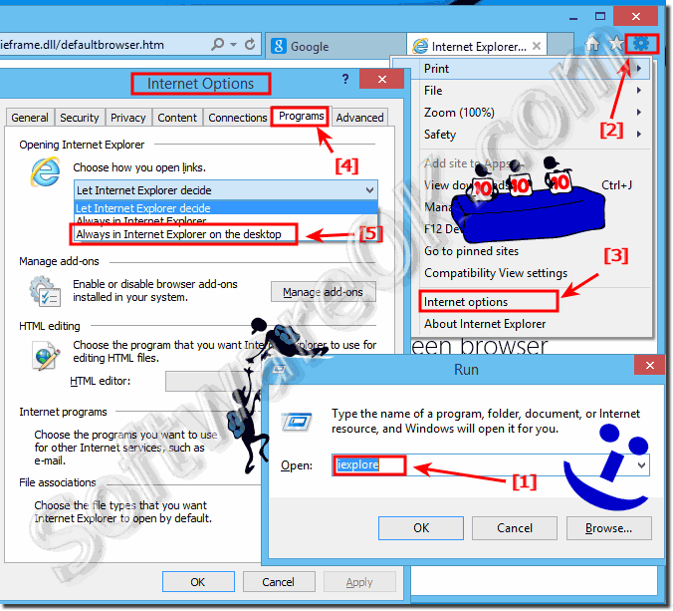Image resolution: width=673 pixels, height=611 pixels.
Task: Open Favorites star icon
Action: (617, 43)
